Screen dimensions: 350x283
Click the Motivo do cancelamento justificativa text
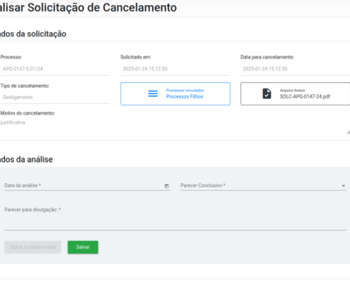(13, 122)
